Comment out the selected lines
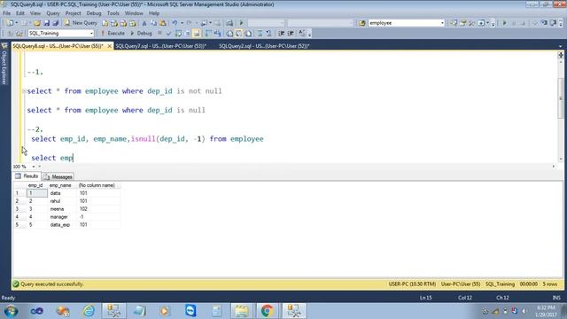567x319 pixels. click(260, 33)
